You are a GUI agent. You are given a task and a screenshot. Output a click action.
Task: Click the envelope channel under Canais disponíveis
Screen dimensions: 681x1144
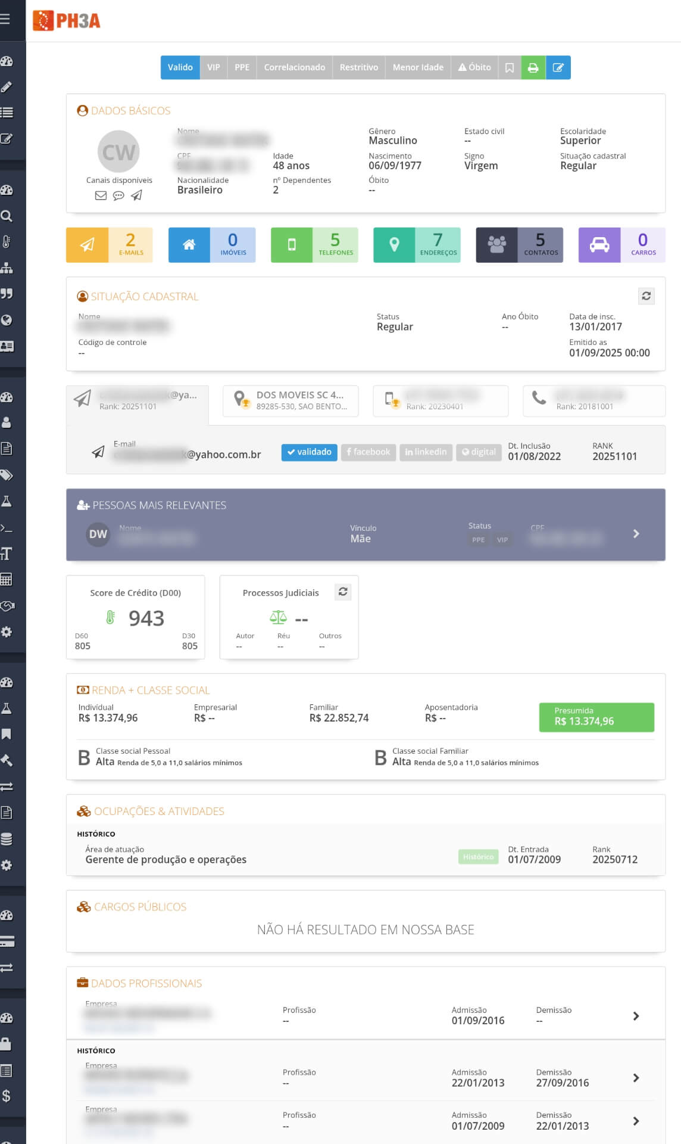click(x=101, y=195)
